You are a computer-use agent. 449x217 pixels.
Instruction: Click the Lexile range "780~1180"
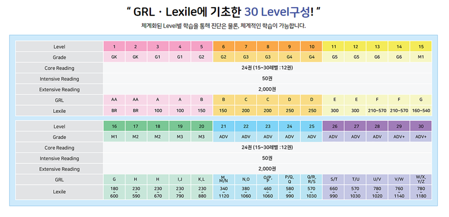[x=421, y=192]
